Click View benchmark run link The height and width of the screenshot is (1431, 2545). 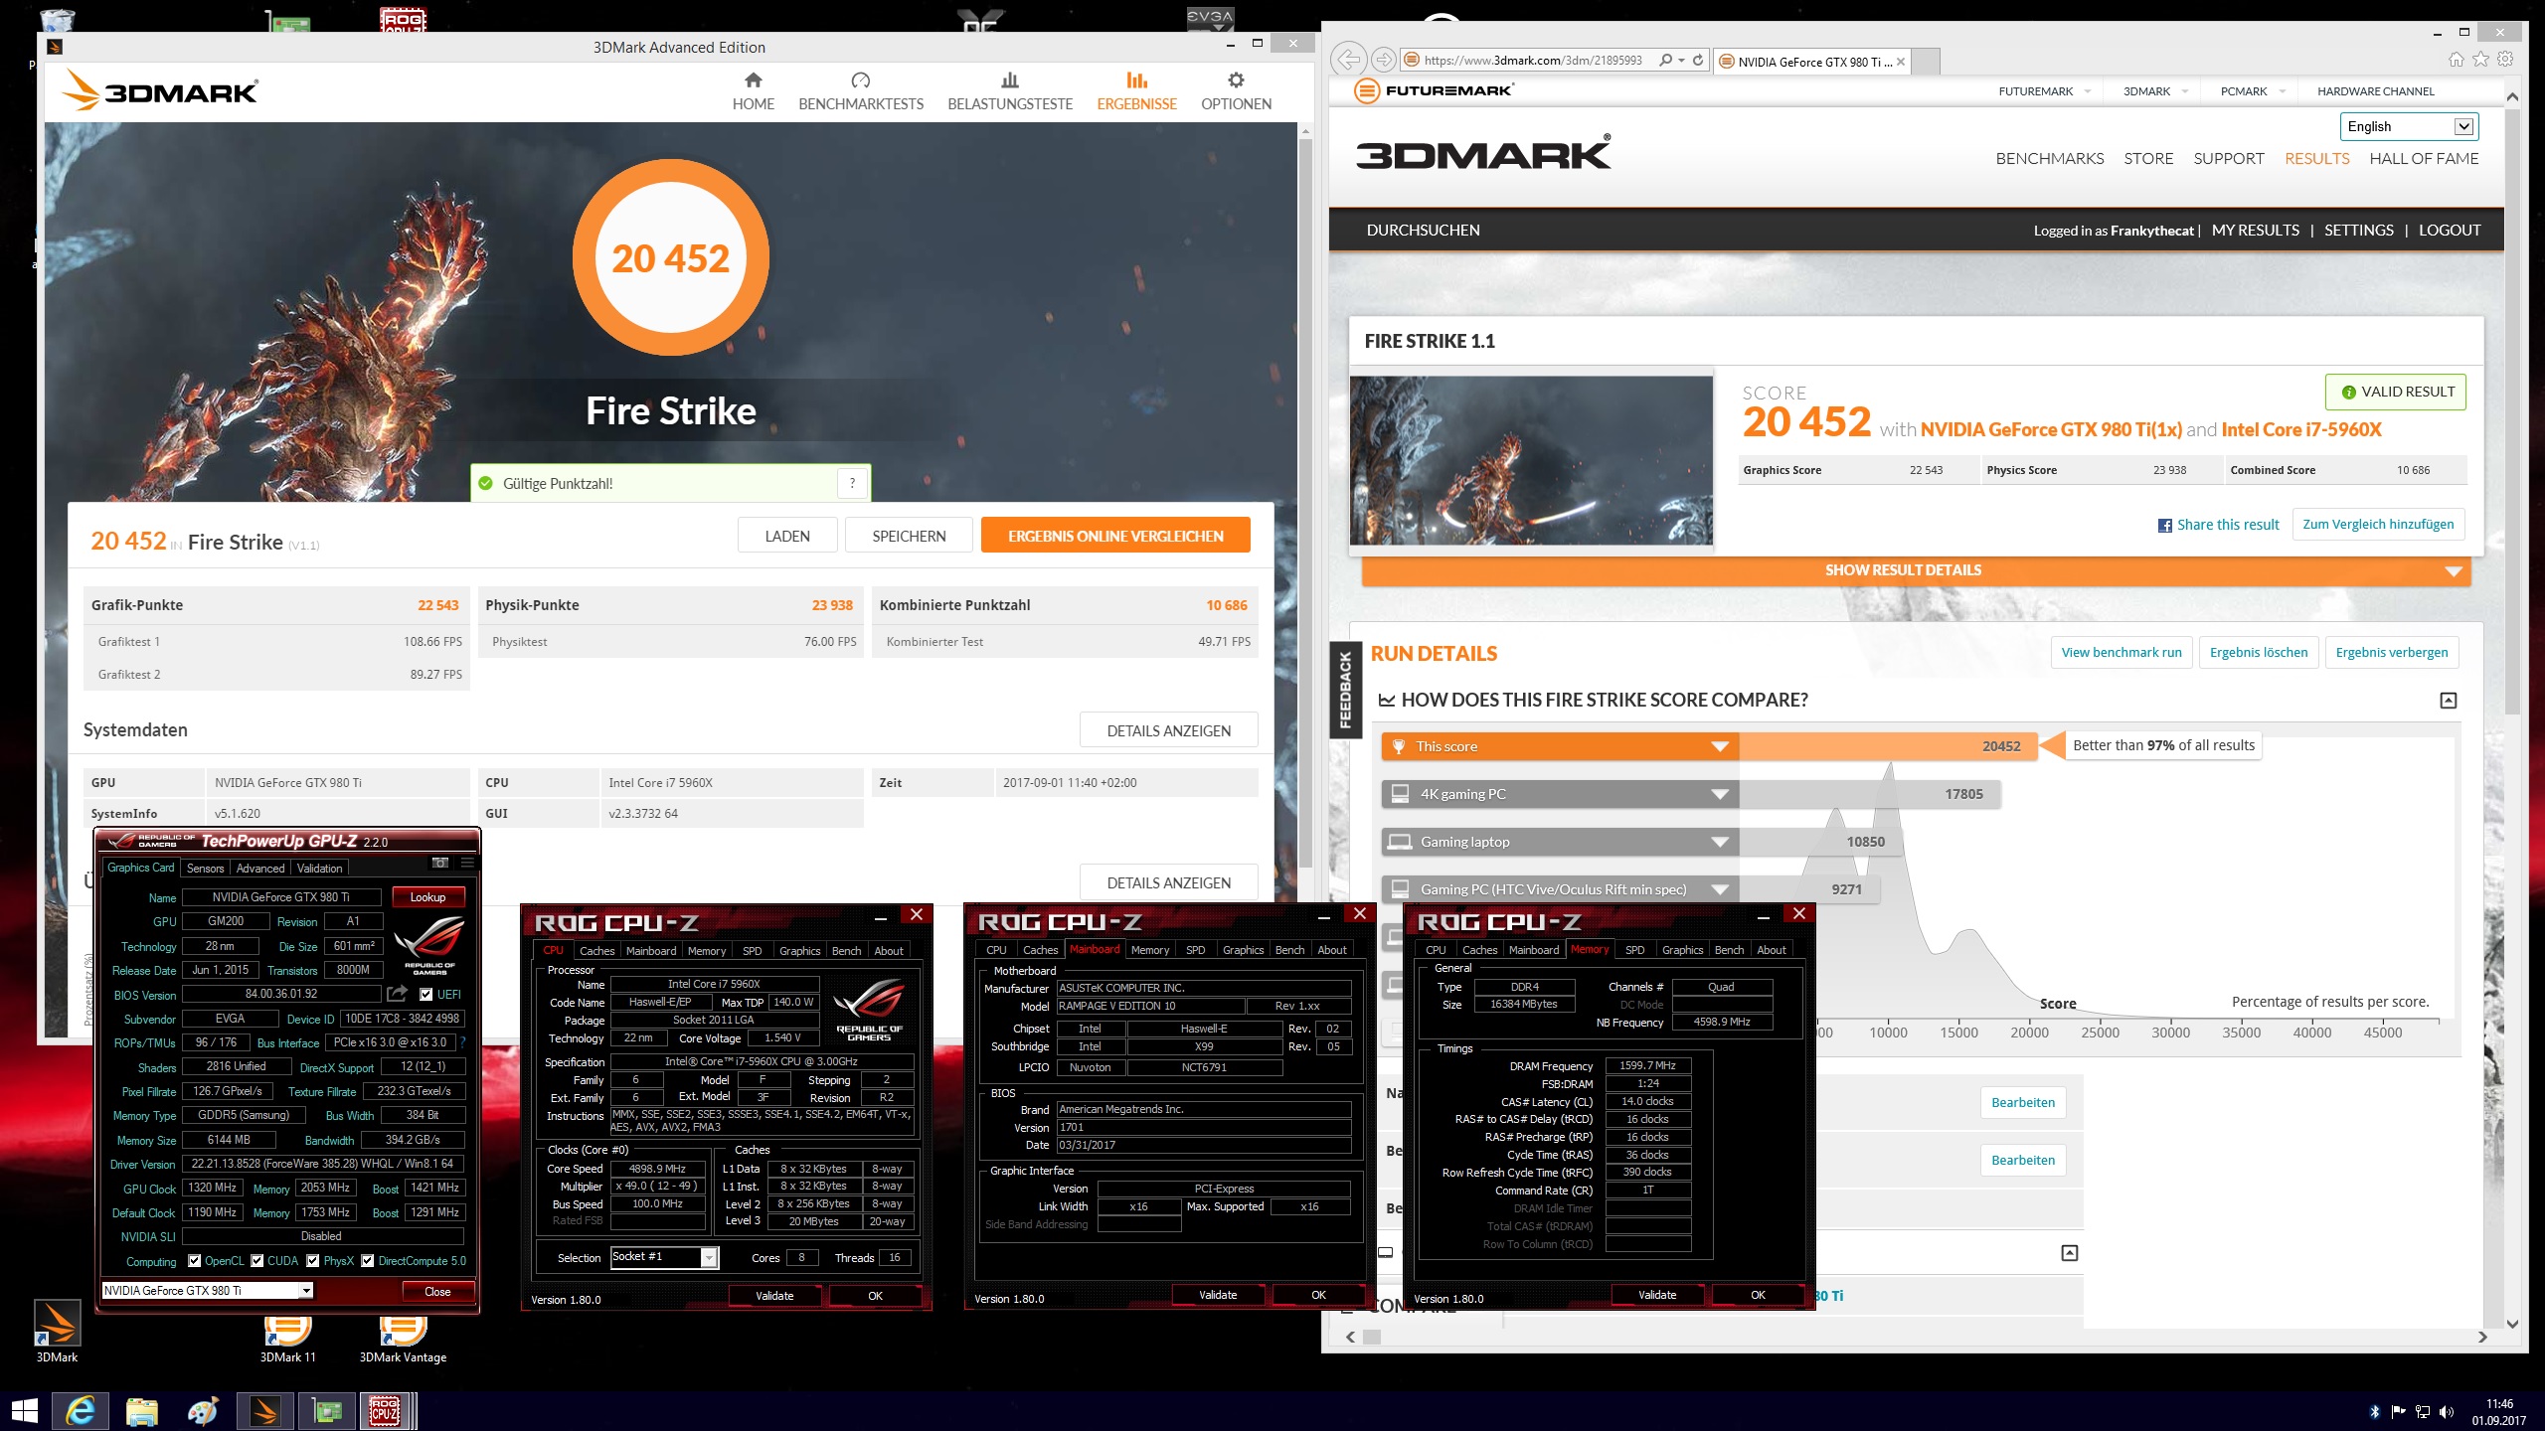pyautogui.click(x=2121, y=653)
